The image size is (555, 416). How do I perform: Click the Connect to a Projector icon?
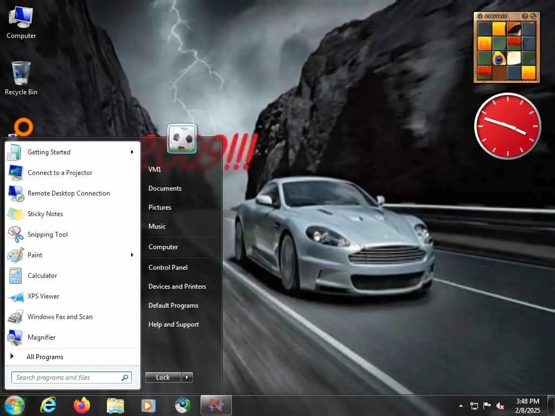pos(16,173)
